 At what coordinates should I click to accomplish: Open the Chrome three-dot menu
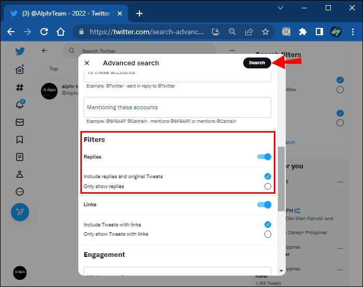point(353,32)
